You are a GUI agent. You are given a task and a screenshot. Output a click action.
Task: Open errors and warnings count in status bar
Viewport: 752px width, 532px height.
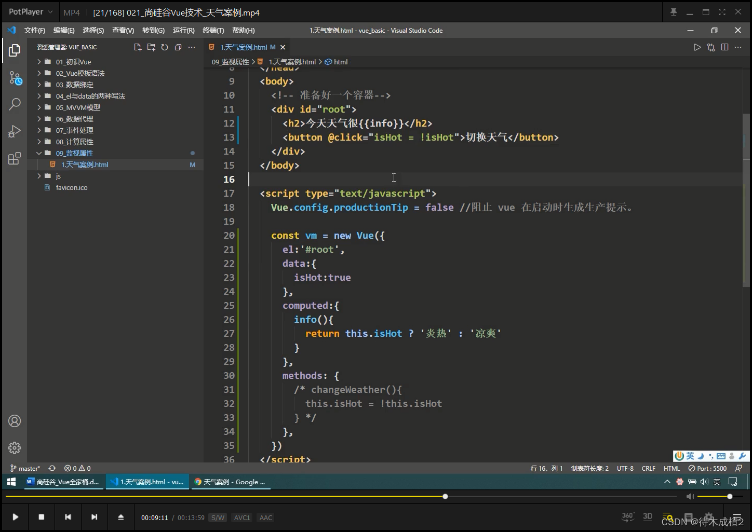tap(77, 468)
